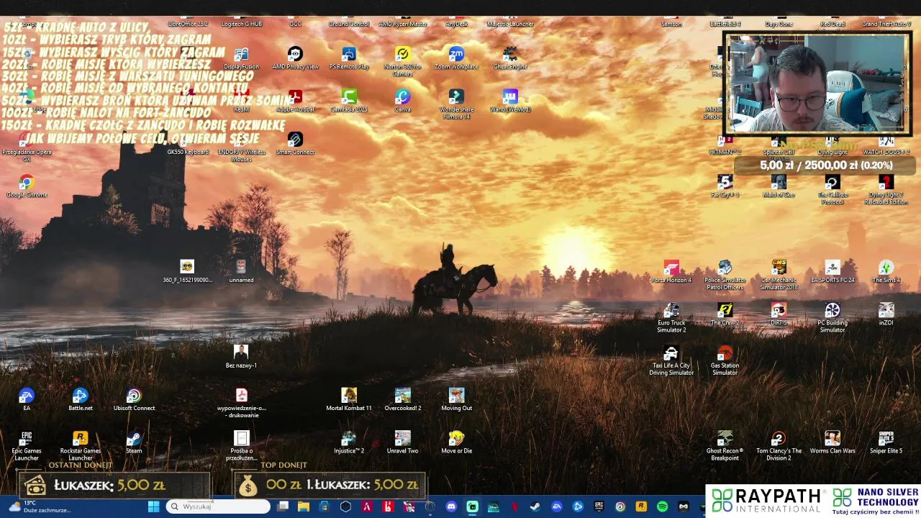Open Spotify from the taskbar

[662, 506]
